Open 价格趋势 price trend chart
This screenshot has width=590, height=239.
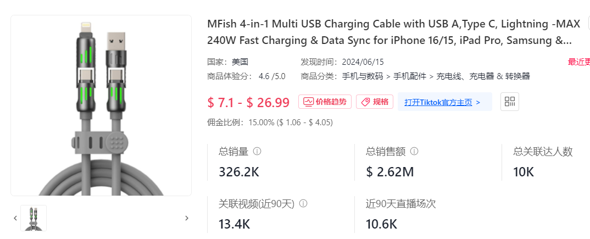tap(325, 102)
